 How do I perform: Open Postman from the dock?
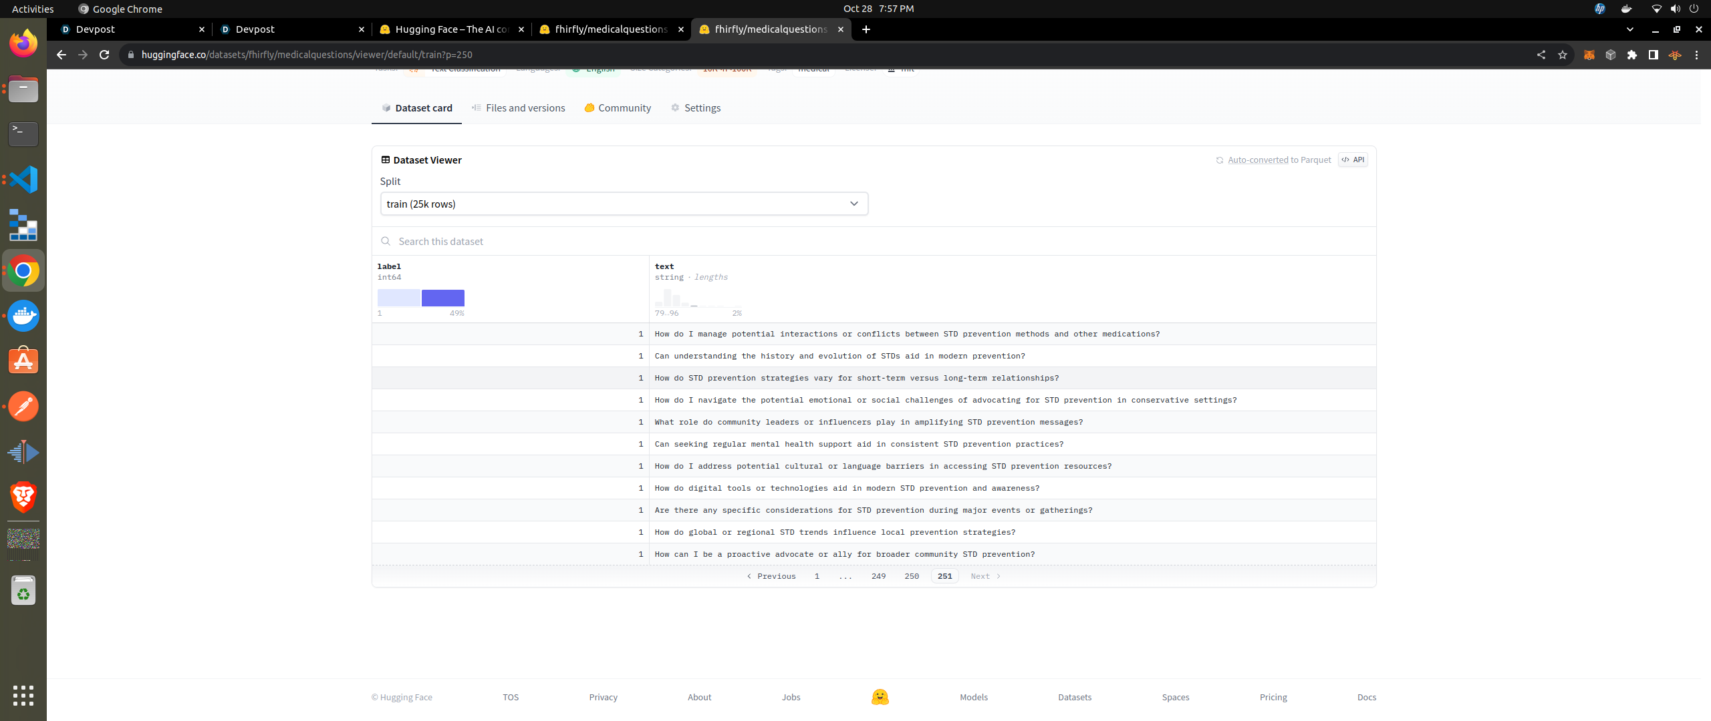[x=23, y=407]
